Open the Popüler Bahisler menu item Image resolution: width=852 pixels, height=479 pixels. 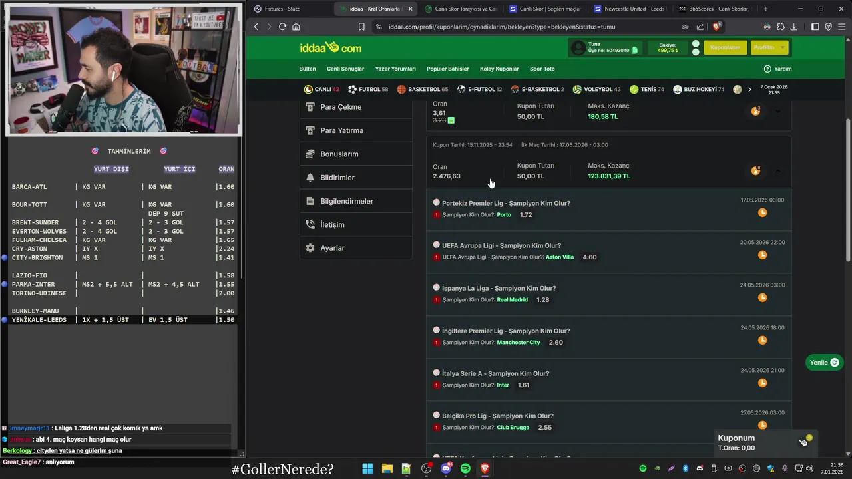pyautogui.click(x=448, y=69)
